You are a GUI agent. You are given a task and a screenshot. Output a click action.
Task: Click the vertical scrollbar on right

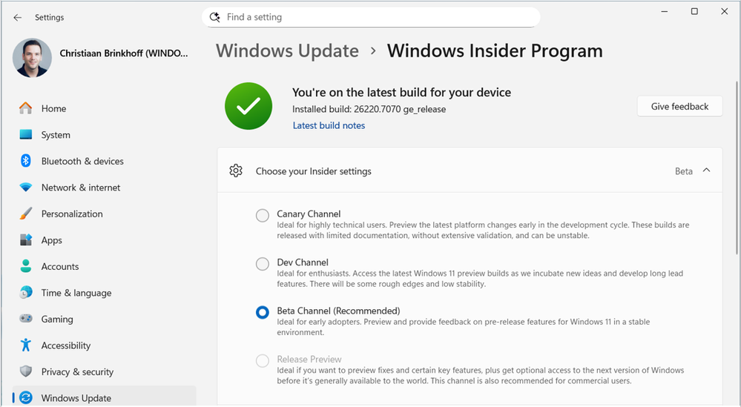pyautogui.click(x=737, y=168)
